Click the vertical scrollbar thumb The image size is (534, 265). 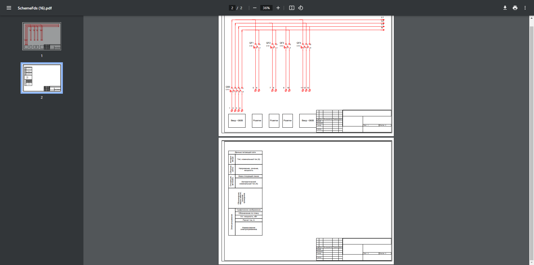tap(531, 143)
